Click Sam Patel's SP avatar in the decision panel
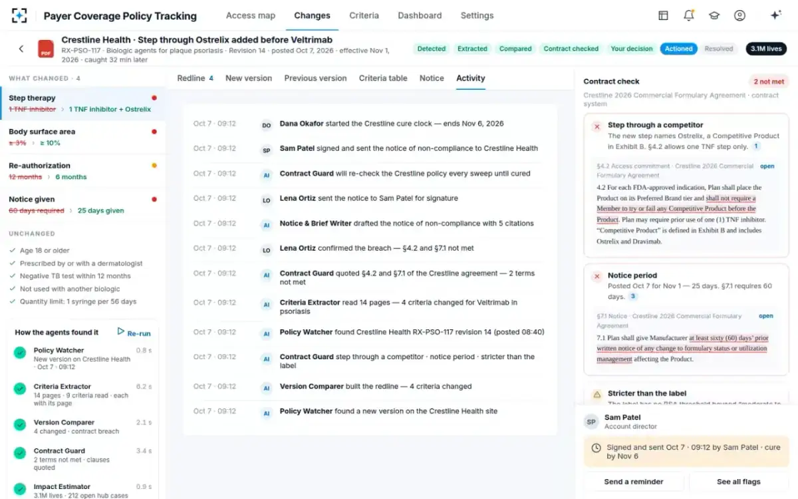Viewport: 798px width, 499px height. point(591,422)
